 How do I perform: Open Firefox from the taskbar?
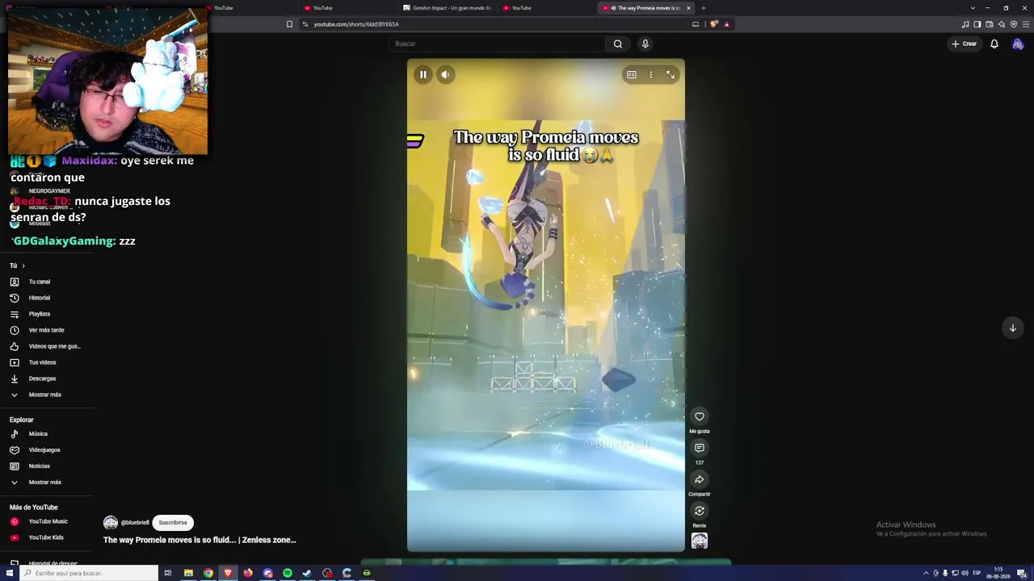pos(248,573)
